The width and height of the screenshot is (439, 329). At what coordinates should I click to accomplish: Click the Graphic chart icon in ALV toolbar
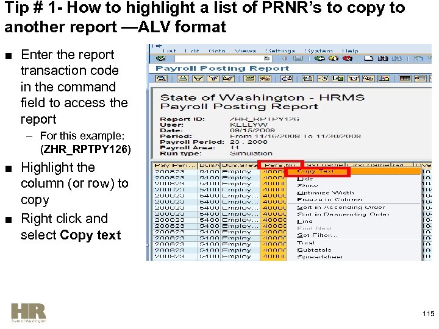point(384,79)
